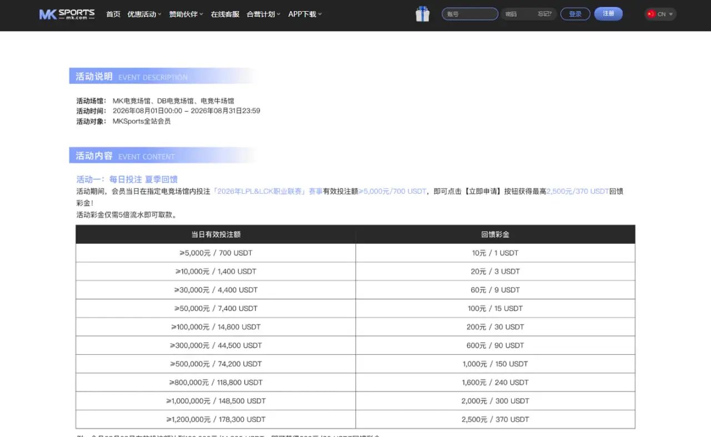
Task: Select cell ≥1,200,000元 / 178,300 USDT
Action: [216, 419]
